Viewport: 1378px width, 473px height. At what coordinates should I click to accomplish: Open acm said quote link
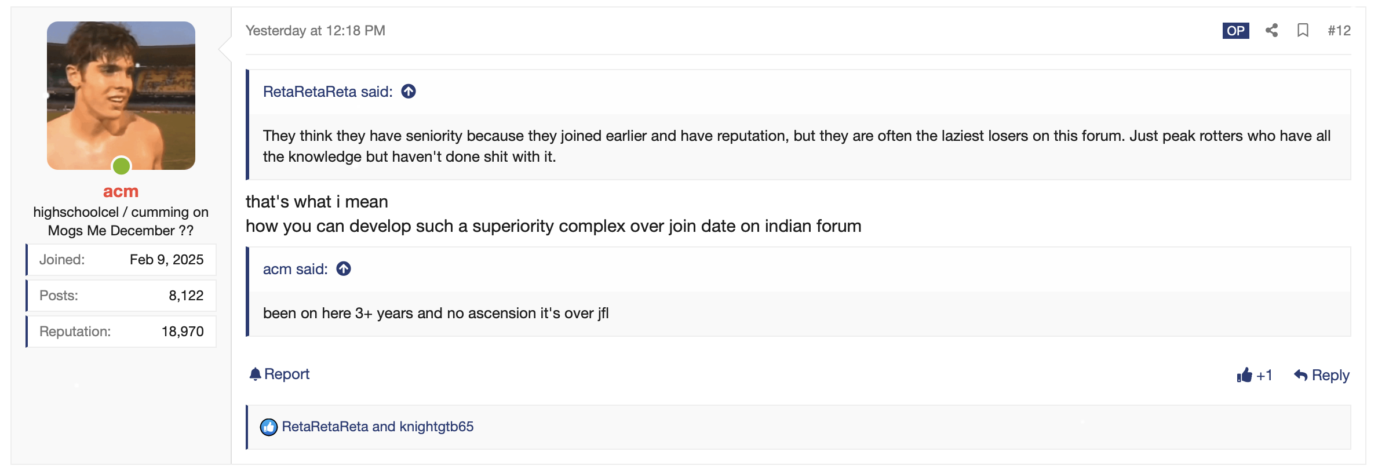pyautogui.click(x=295, y=269)
